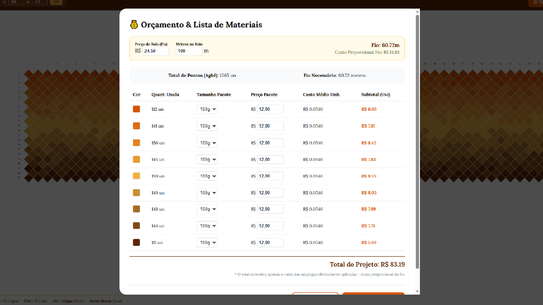The image size is (543, 305).
Task: Click the Metros no Rolo input field
Action: pyautogui.click(x=189, y=51)
